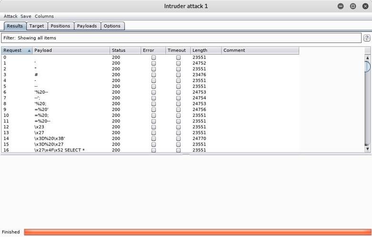This screenshot has height=237, width=372.
Task: Click the scrollbar down arrow
Action: click(x=367, y=149)
